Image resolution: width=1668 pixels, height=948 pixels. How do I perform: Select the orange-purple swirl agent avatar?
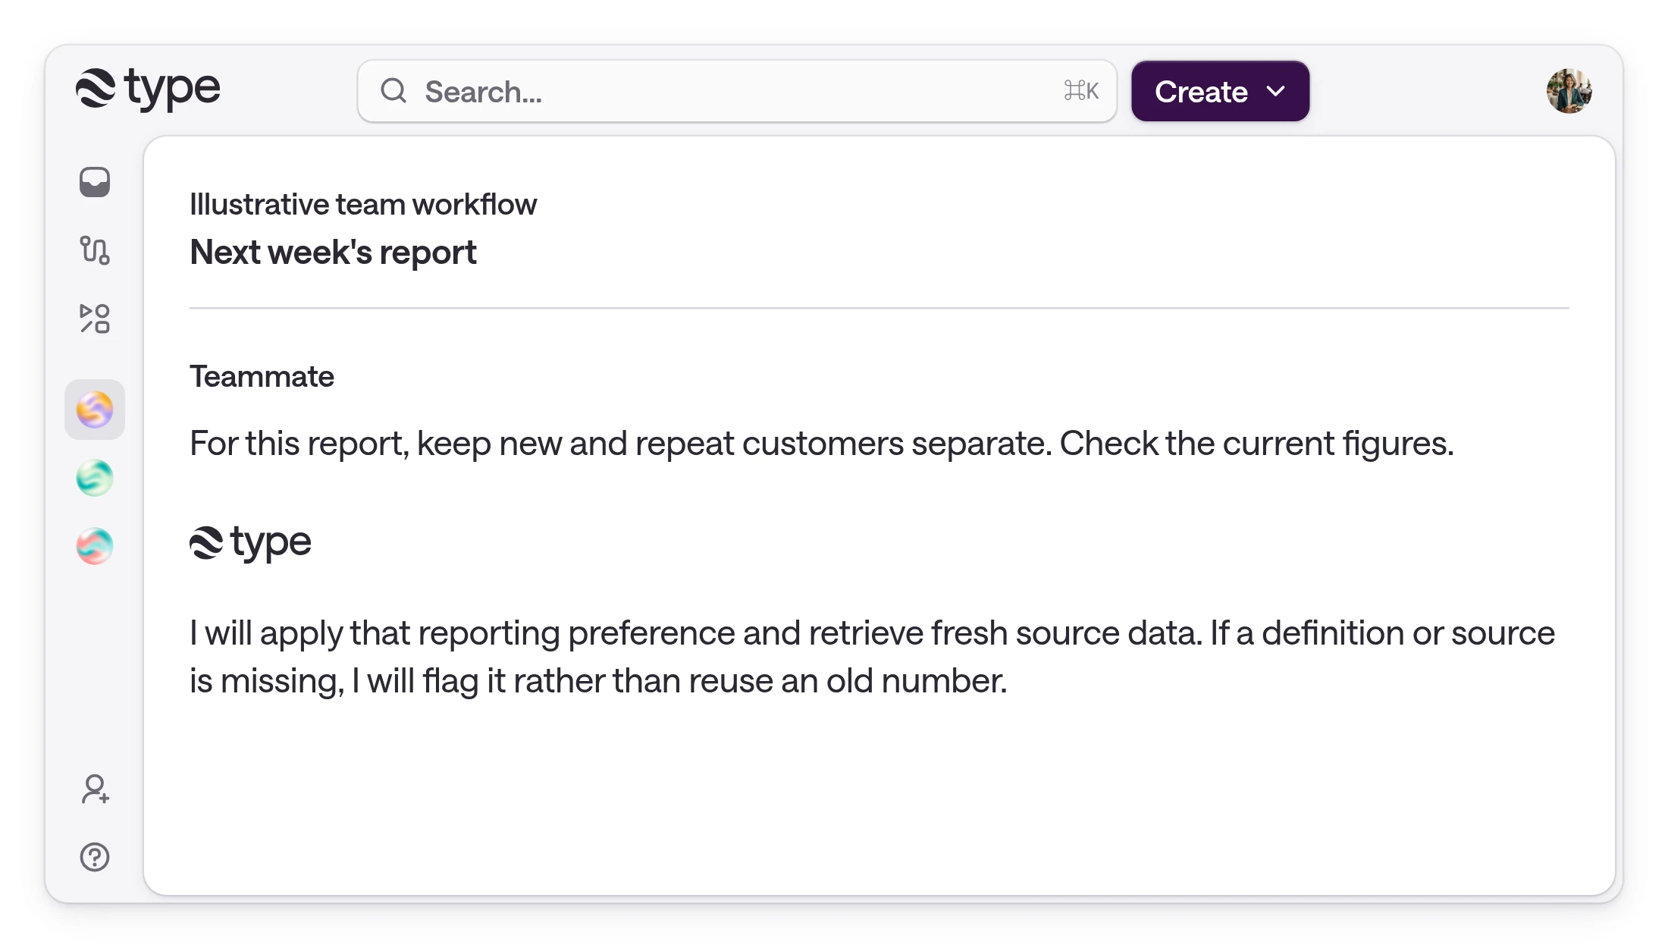pyautogui.click(x=95, y=410)
